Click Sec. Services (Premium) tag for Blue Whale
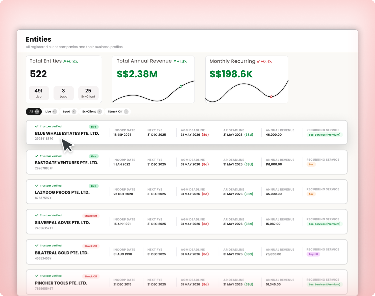 click(x=324, y=135)
